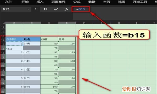Select score cell with value 100
157x94 pixels.
[49, 87]
